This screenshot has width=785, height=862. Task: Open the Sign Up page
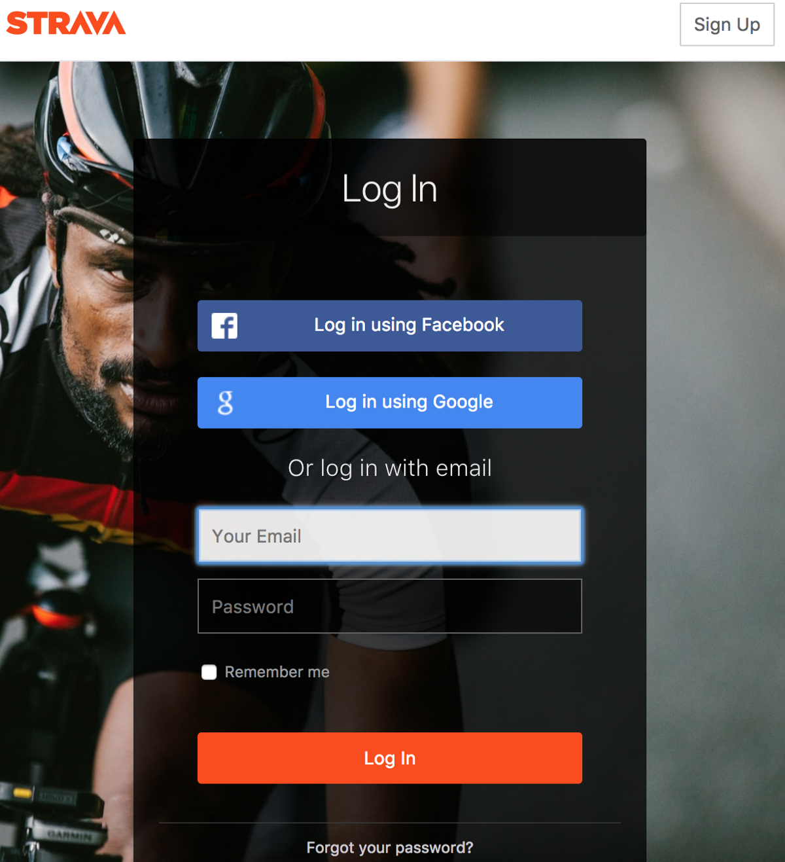(727, 24)
